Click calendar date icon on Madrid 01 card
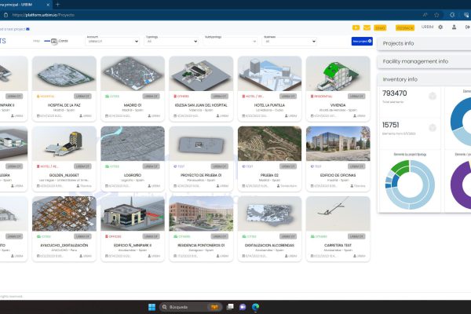 pos(107,115)
